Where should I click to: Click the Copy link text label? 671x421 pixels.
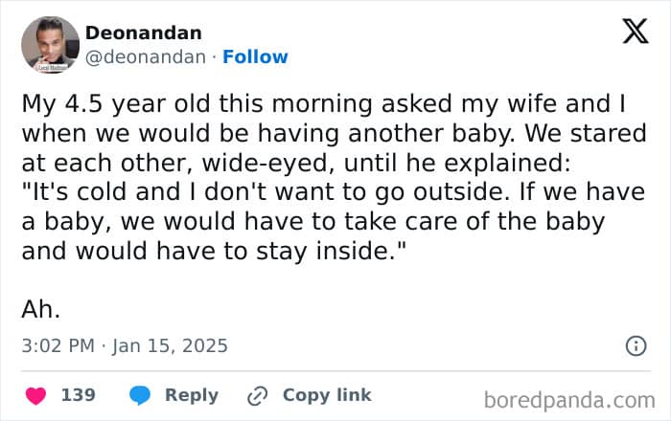(x=327, y=395)
